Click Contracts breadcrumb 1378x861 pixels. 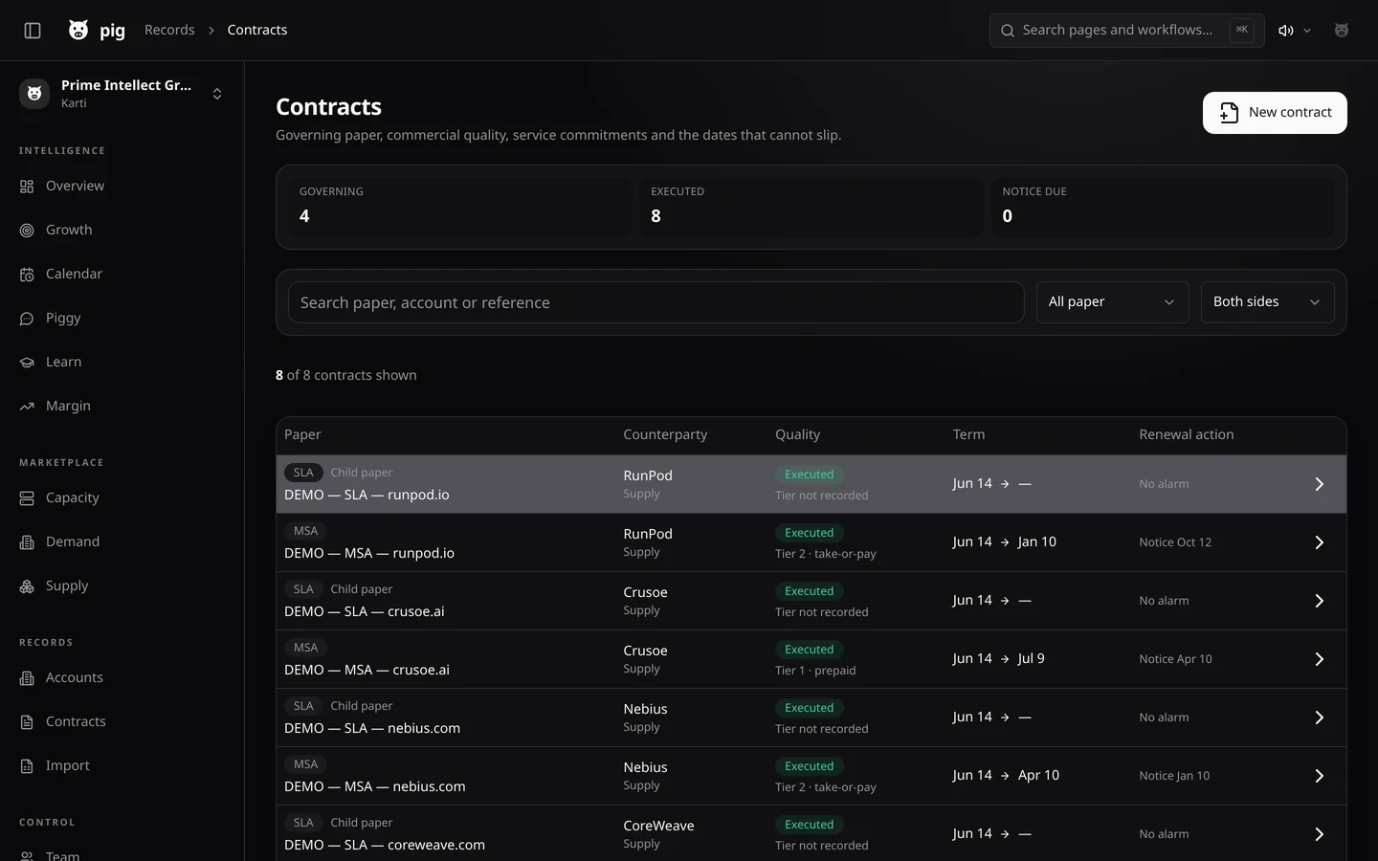257,31
